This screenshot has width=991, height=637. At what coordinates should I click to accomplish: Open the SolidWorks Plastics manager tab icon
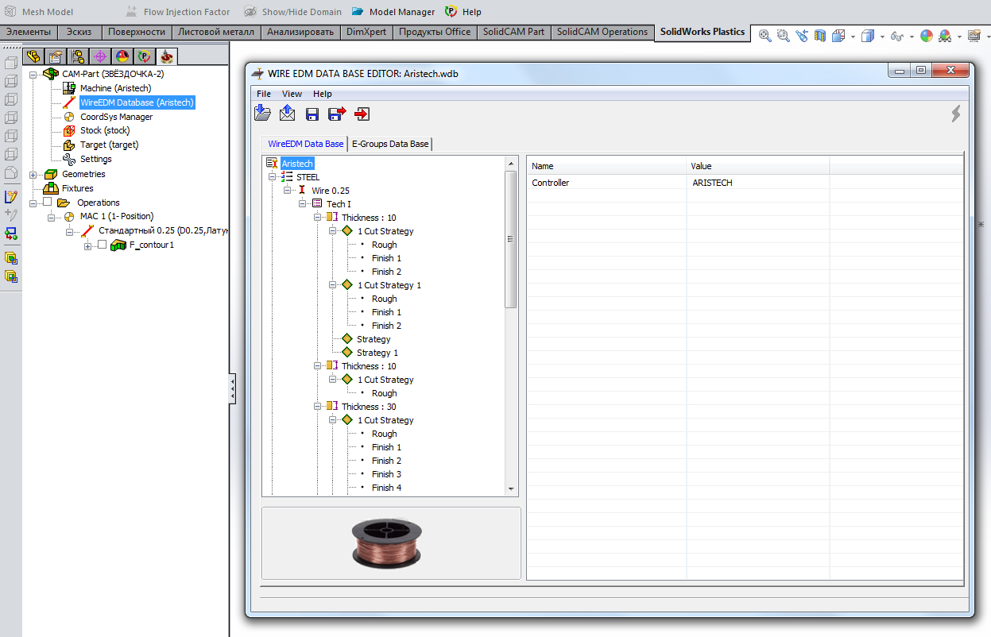coord(144,56)
